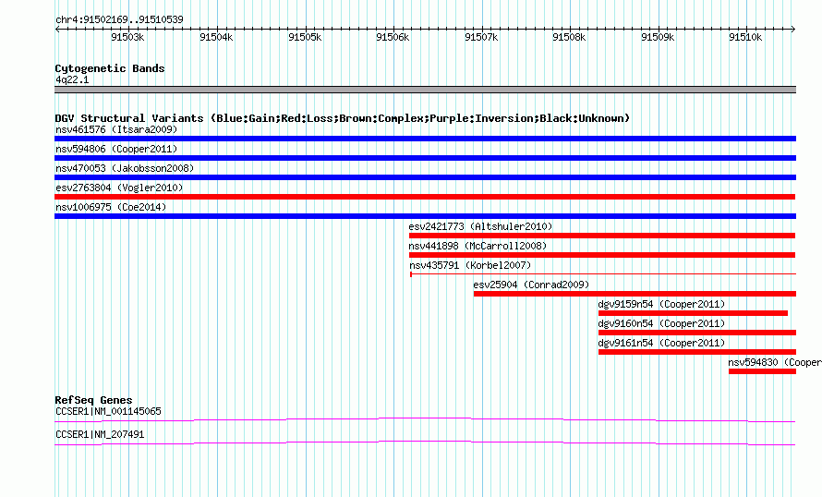This screenshot has width=822, height=497.
Task: Select the red nsv441898 loss bar
Action: click(x=602, y=255)
